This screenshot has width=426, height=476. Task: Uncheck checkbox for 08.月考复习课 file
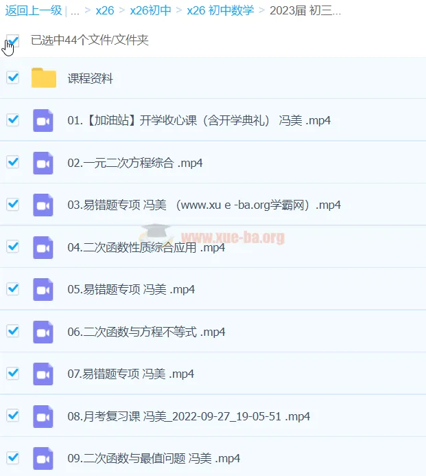tap(13, 416)
